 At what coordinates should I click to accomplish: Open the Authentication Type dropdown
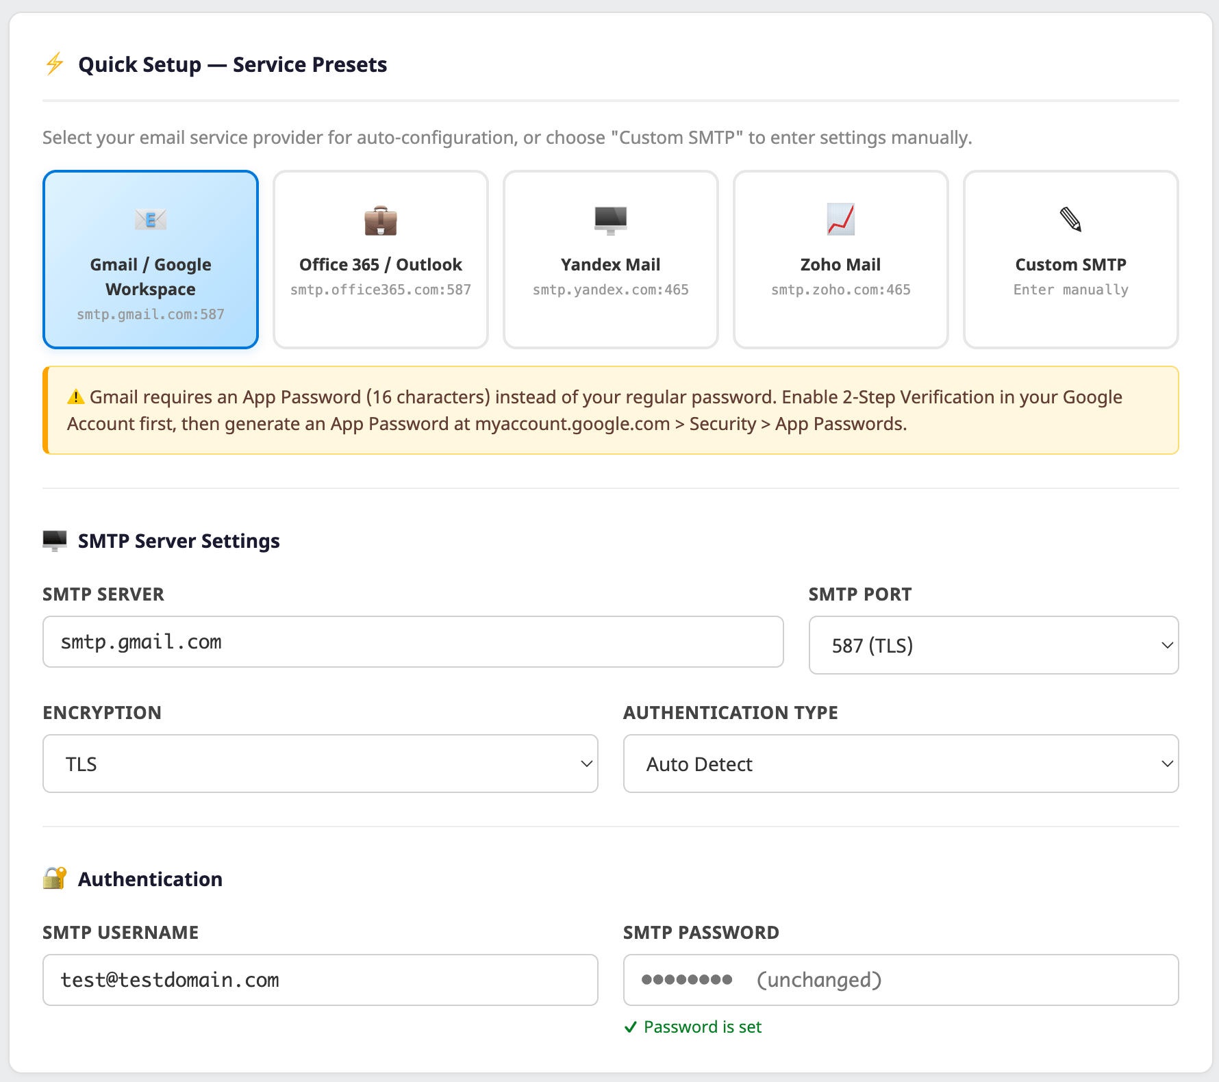[901, 764]
